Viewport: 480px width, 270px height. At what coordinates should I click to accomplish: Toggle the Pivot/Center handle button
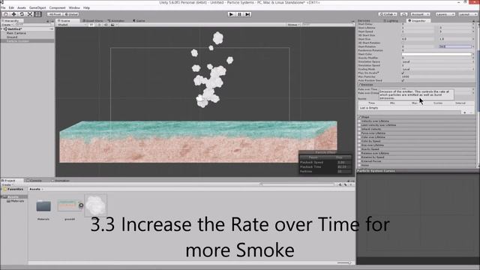tap(55, 14)
